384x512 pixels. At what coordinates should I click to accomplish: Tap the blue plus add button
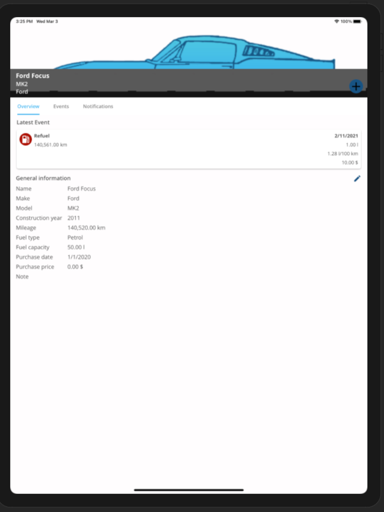click(356, 86)
